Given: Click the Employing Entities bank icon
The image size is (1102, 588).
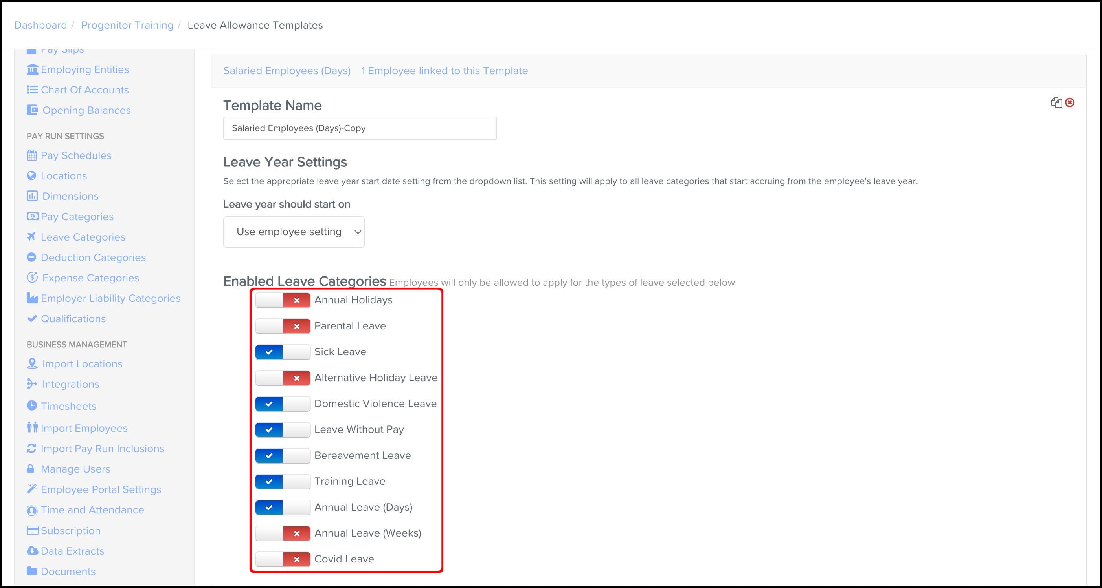Looking at the screenshot, I should (x=32, y=69).
